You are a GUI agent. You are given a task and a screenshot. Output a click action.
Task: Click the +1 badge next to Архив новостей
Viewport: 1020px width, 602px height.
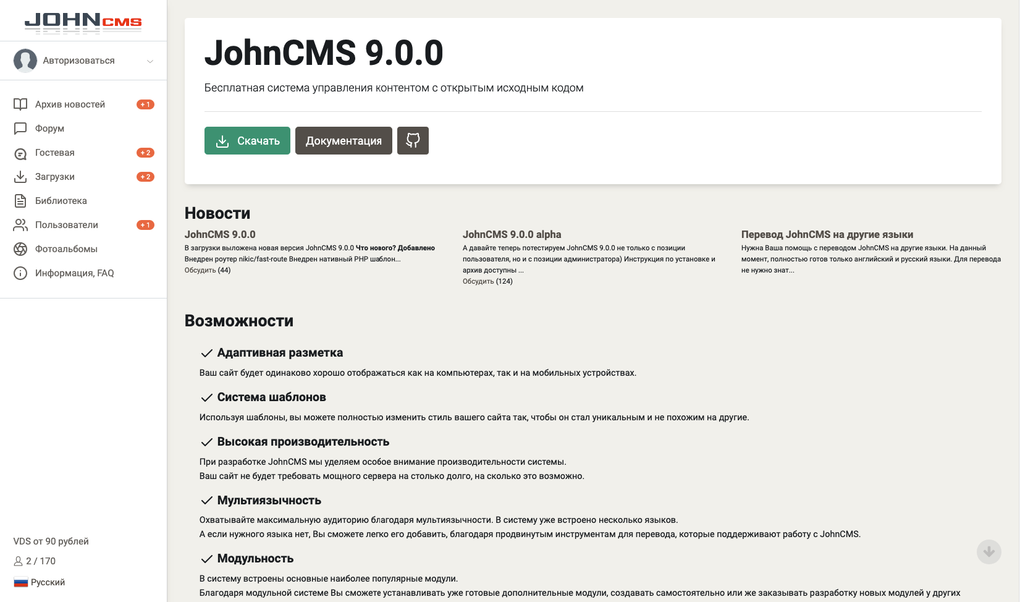click(x=145, y=104)
